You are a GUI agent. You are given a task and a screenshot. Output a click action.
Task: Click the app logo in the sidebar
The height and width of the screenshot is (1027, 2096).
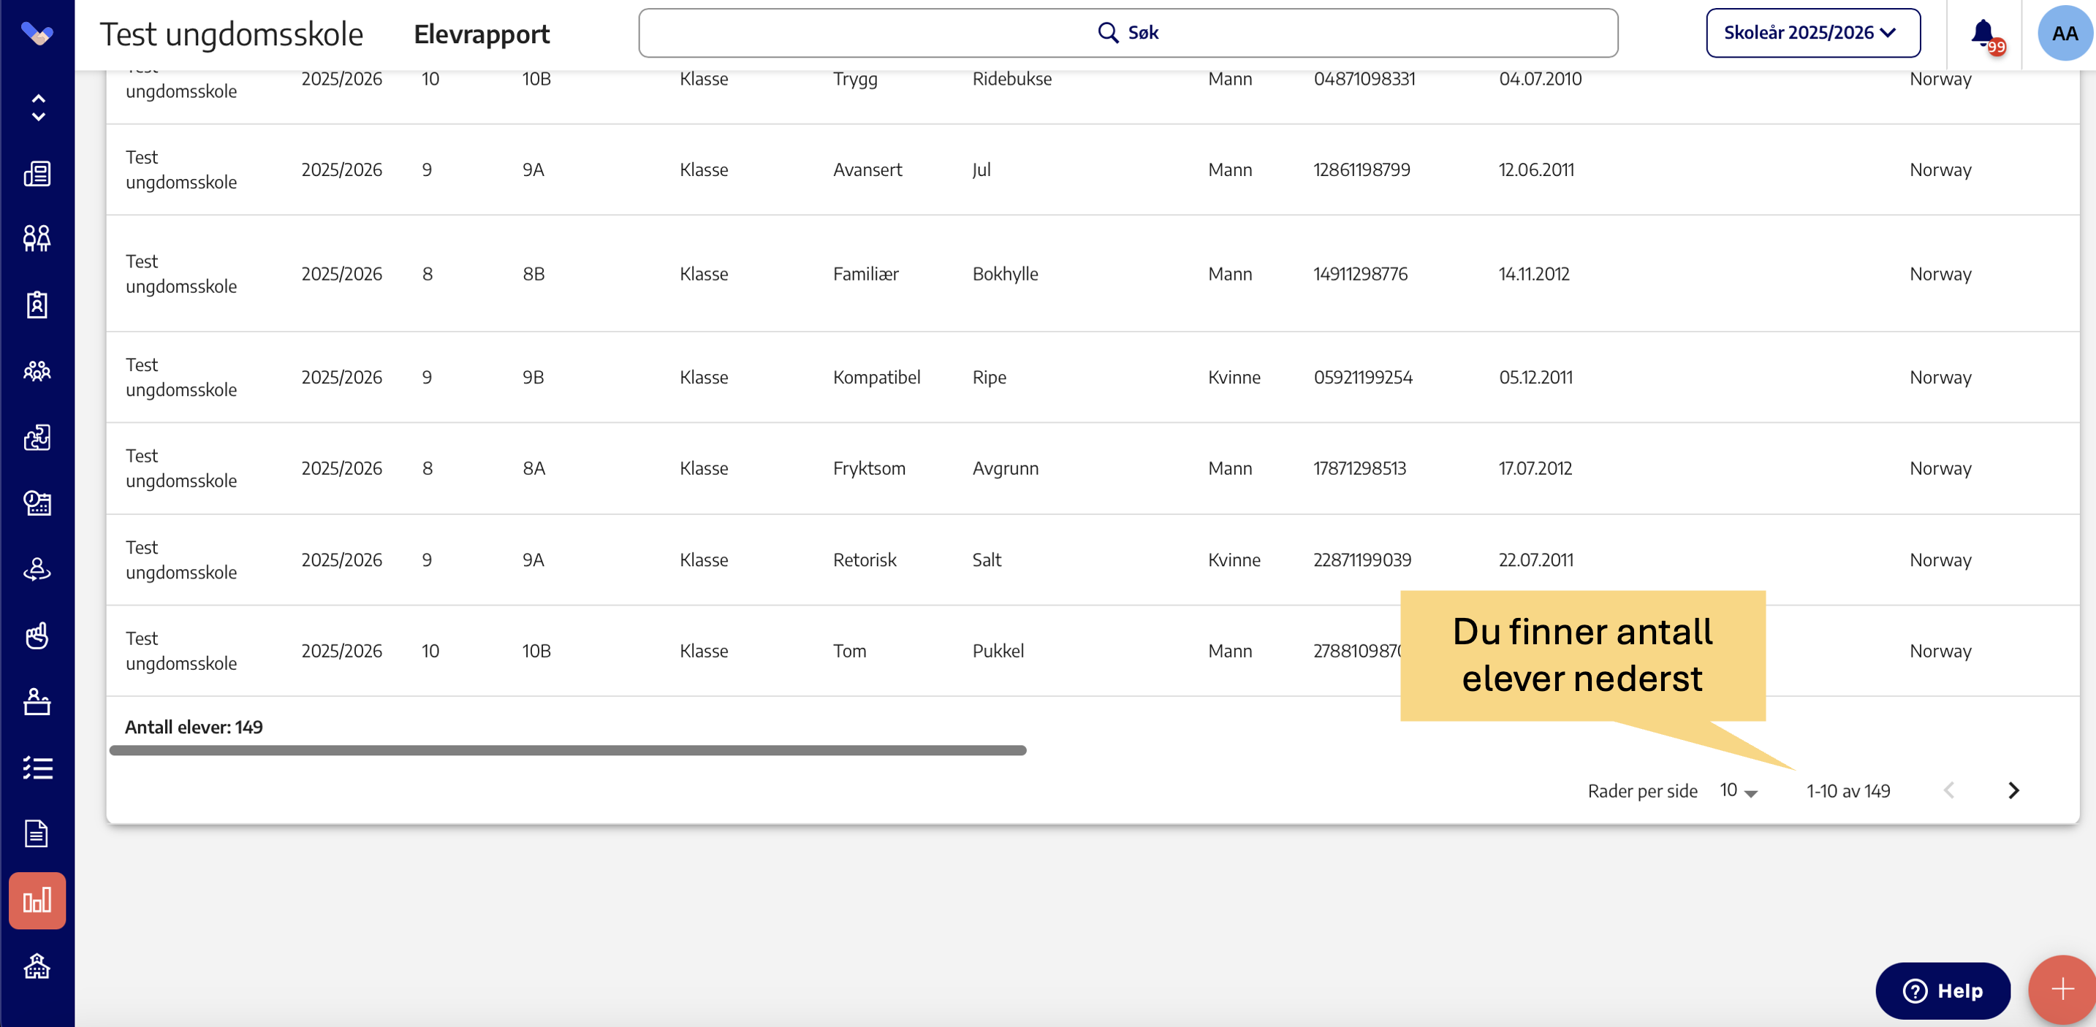pyautogui.click(x=37, y=34)
